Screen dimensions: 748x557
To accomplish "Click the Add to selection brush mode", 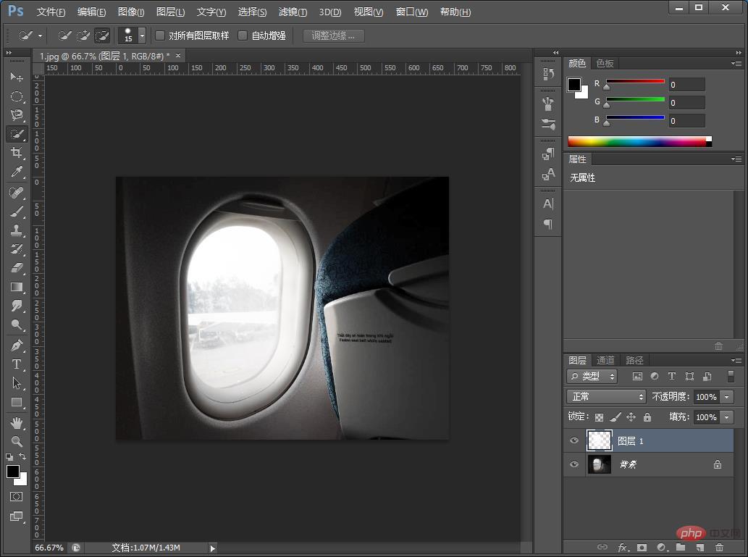I will coord(83,35).
